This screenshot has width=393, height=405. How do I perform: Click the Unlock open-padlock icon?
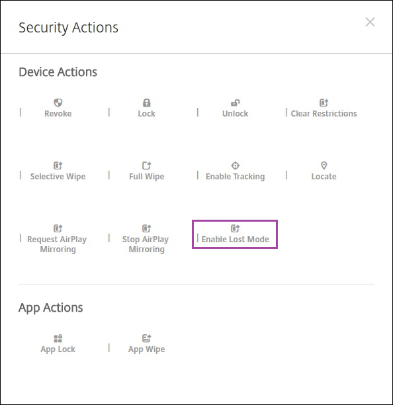(236, 103)
